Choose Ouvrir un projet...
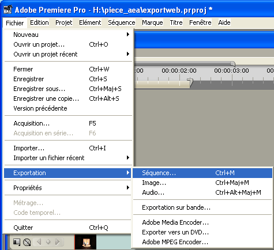274x250 pixels. 68,44
